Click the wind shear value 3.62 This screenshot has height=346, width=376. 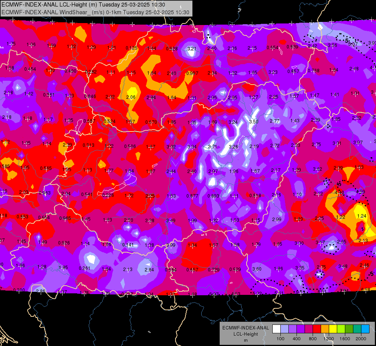tap(317, 169)
